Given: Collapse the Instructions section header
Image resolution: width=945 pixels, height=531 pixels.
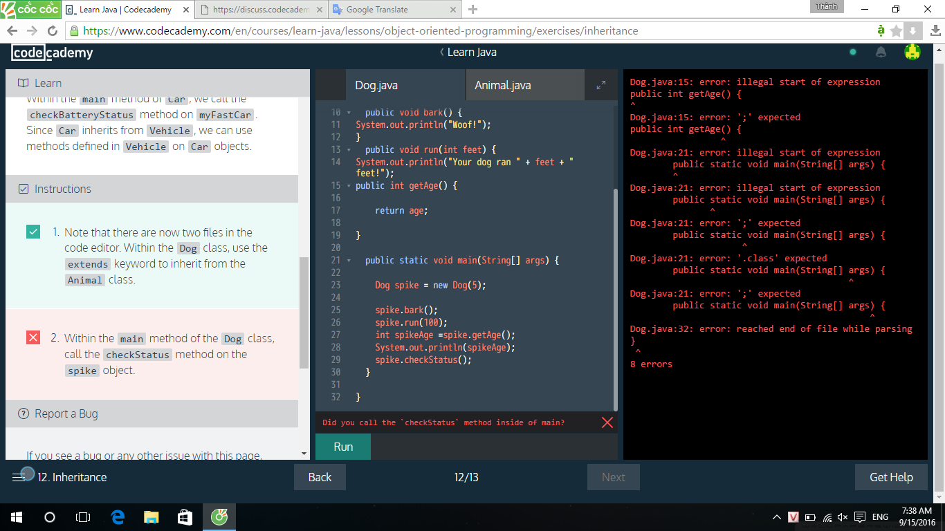Looking at the screenshot, I should click(x=152, y=189).
